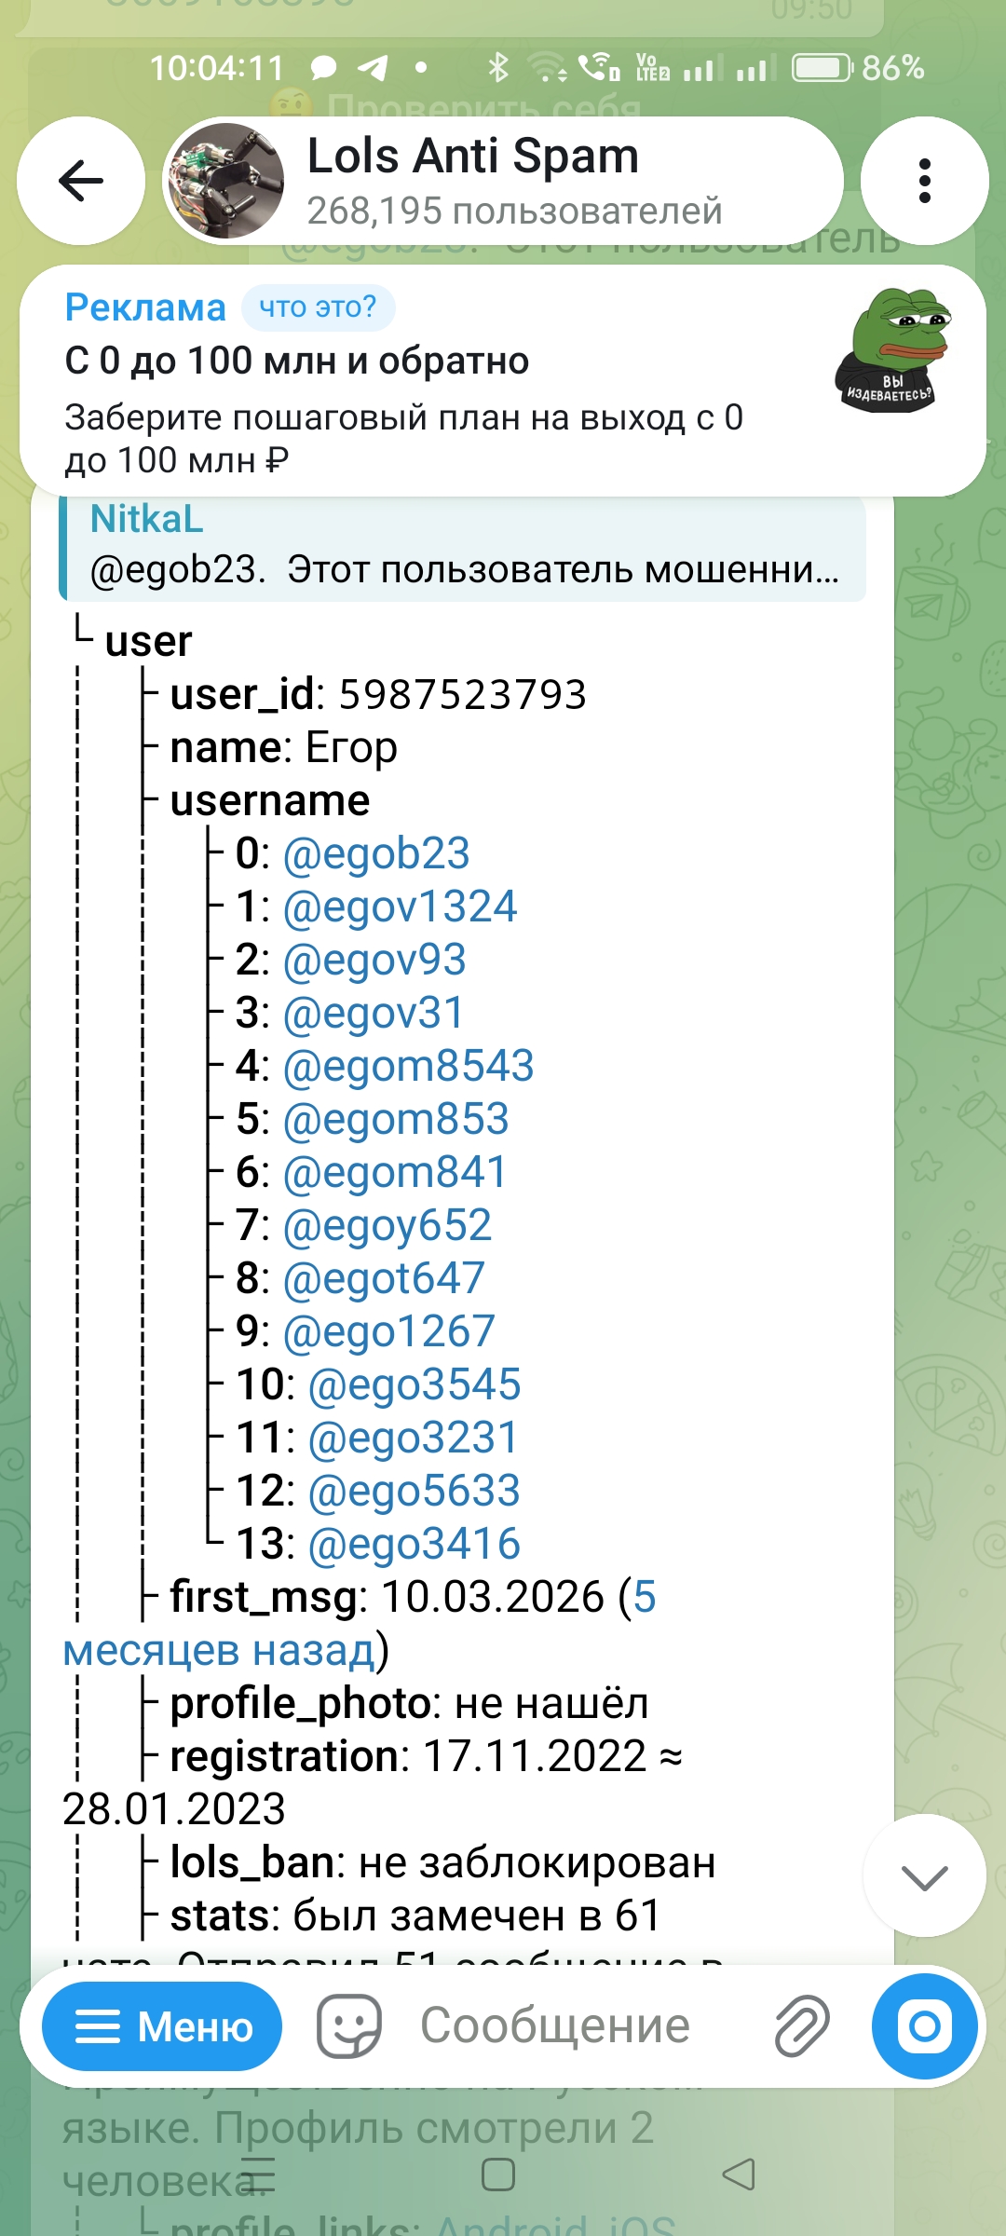
Task: Open Lols Anti Spam chat title
Action: click(x=473, y=156)
